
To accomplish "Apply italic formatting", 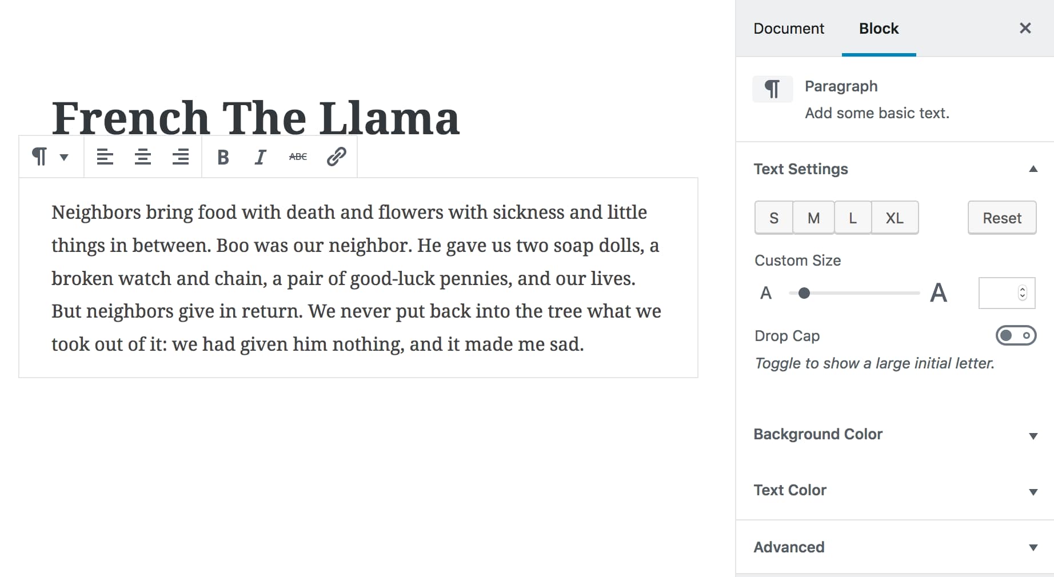I will pos(259,157).
